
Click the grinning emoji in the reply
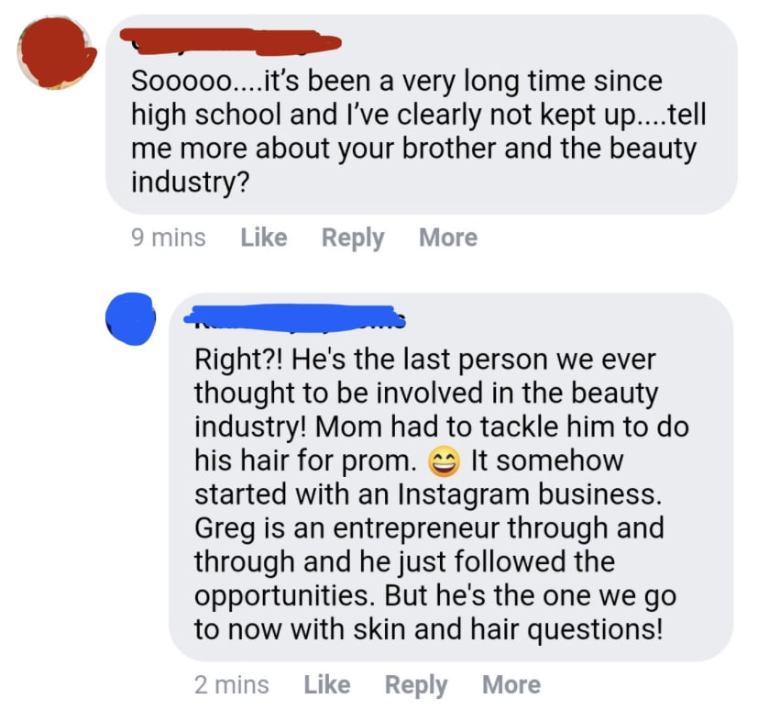[x=443, y=461]
